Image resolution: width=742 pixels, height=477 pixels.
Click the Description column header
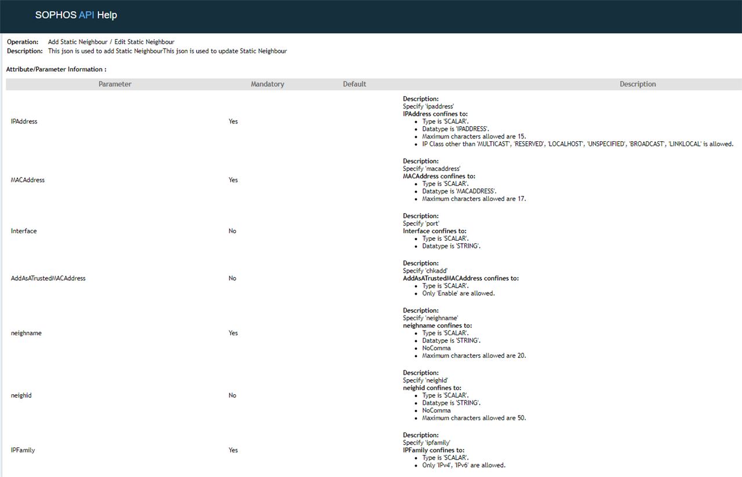click(x=638, y=84)
